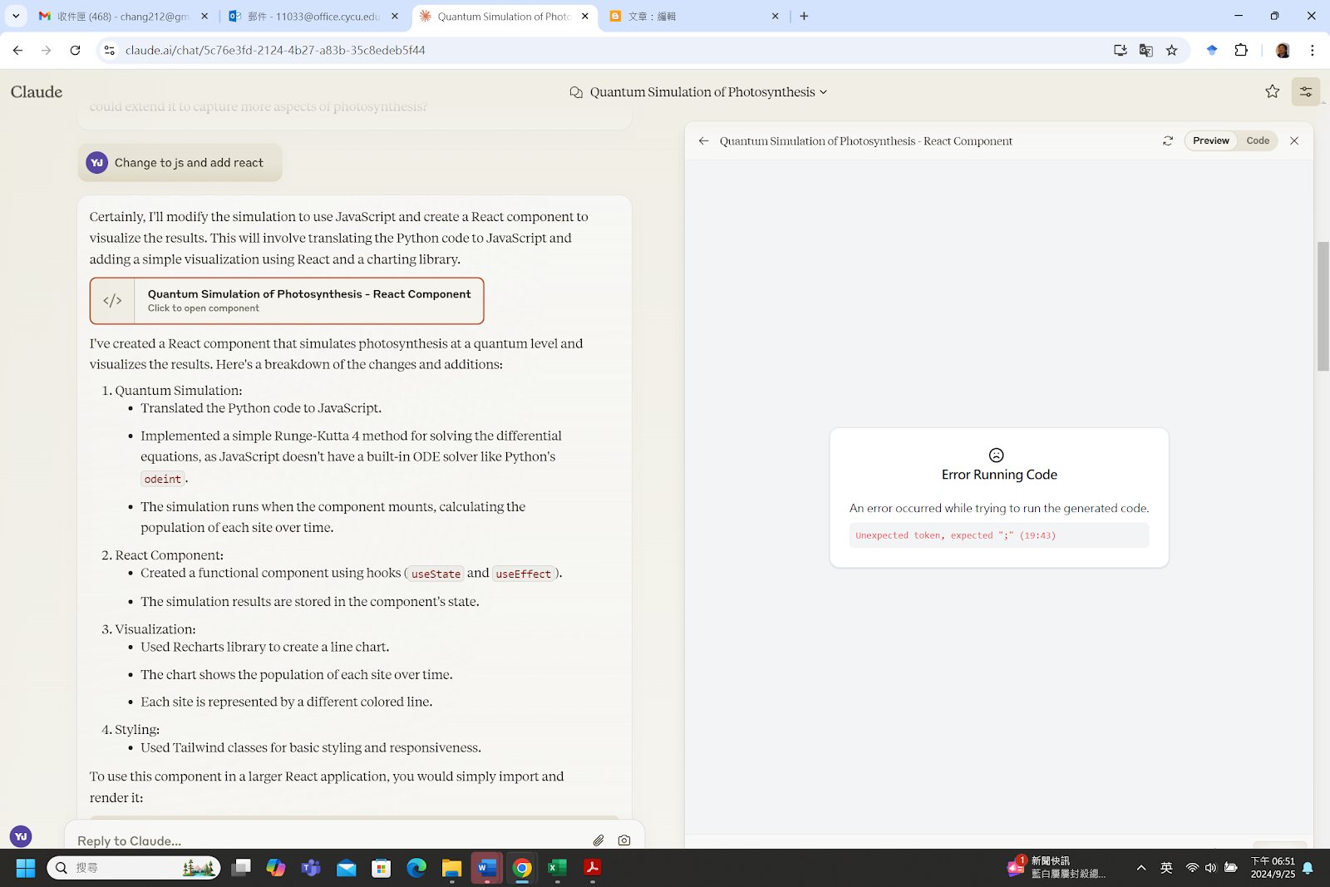
Task: Reload the current page
Action: 76,51
